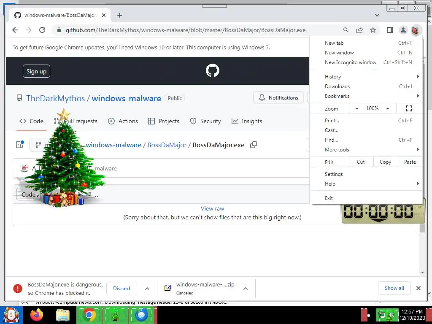Click the Chrome taskbar icon
This screenshot has width=432, height=324.
coord(89,315)
